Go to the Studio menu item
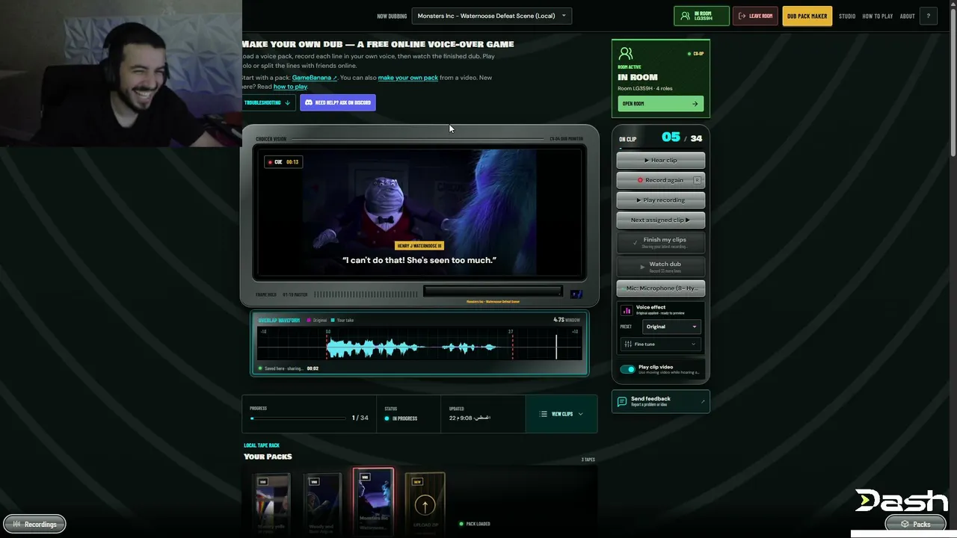Viewport: 957px width, 538px height. click(x=847, y=16)
